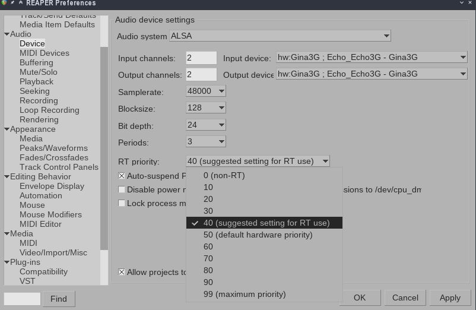
Task: Select priority 10 from the list
Action: tap(264, 187)
